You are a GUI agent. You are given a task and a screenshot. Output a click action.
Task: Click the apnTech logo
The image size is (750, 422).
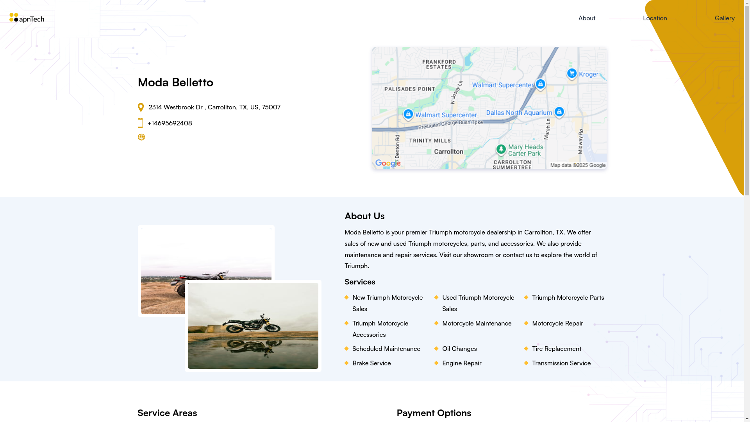coord(27,18)
